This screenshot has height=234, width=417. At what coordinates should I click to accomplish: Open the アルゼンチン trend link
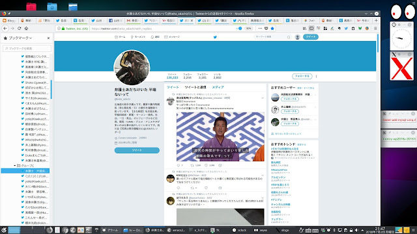[x=278, y=177]
